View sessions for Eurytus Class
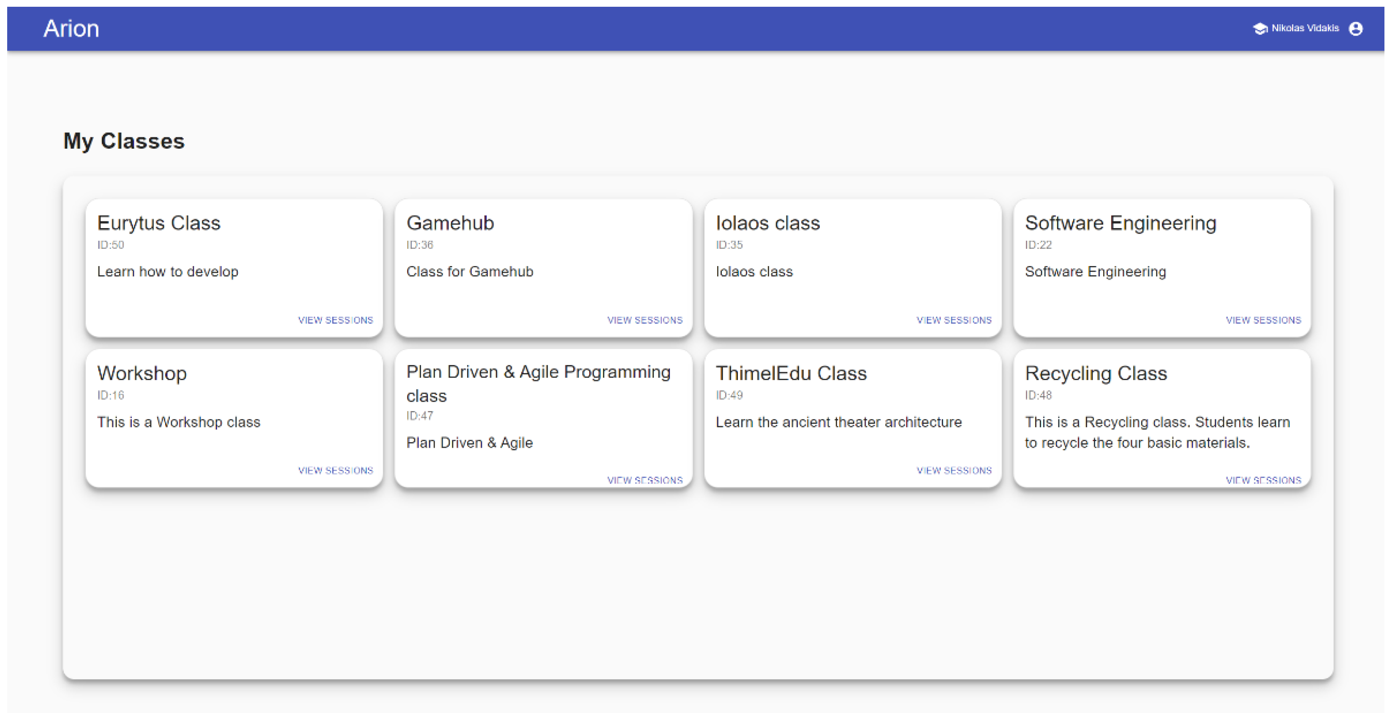 335,320
